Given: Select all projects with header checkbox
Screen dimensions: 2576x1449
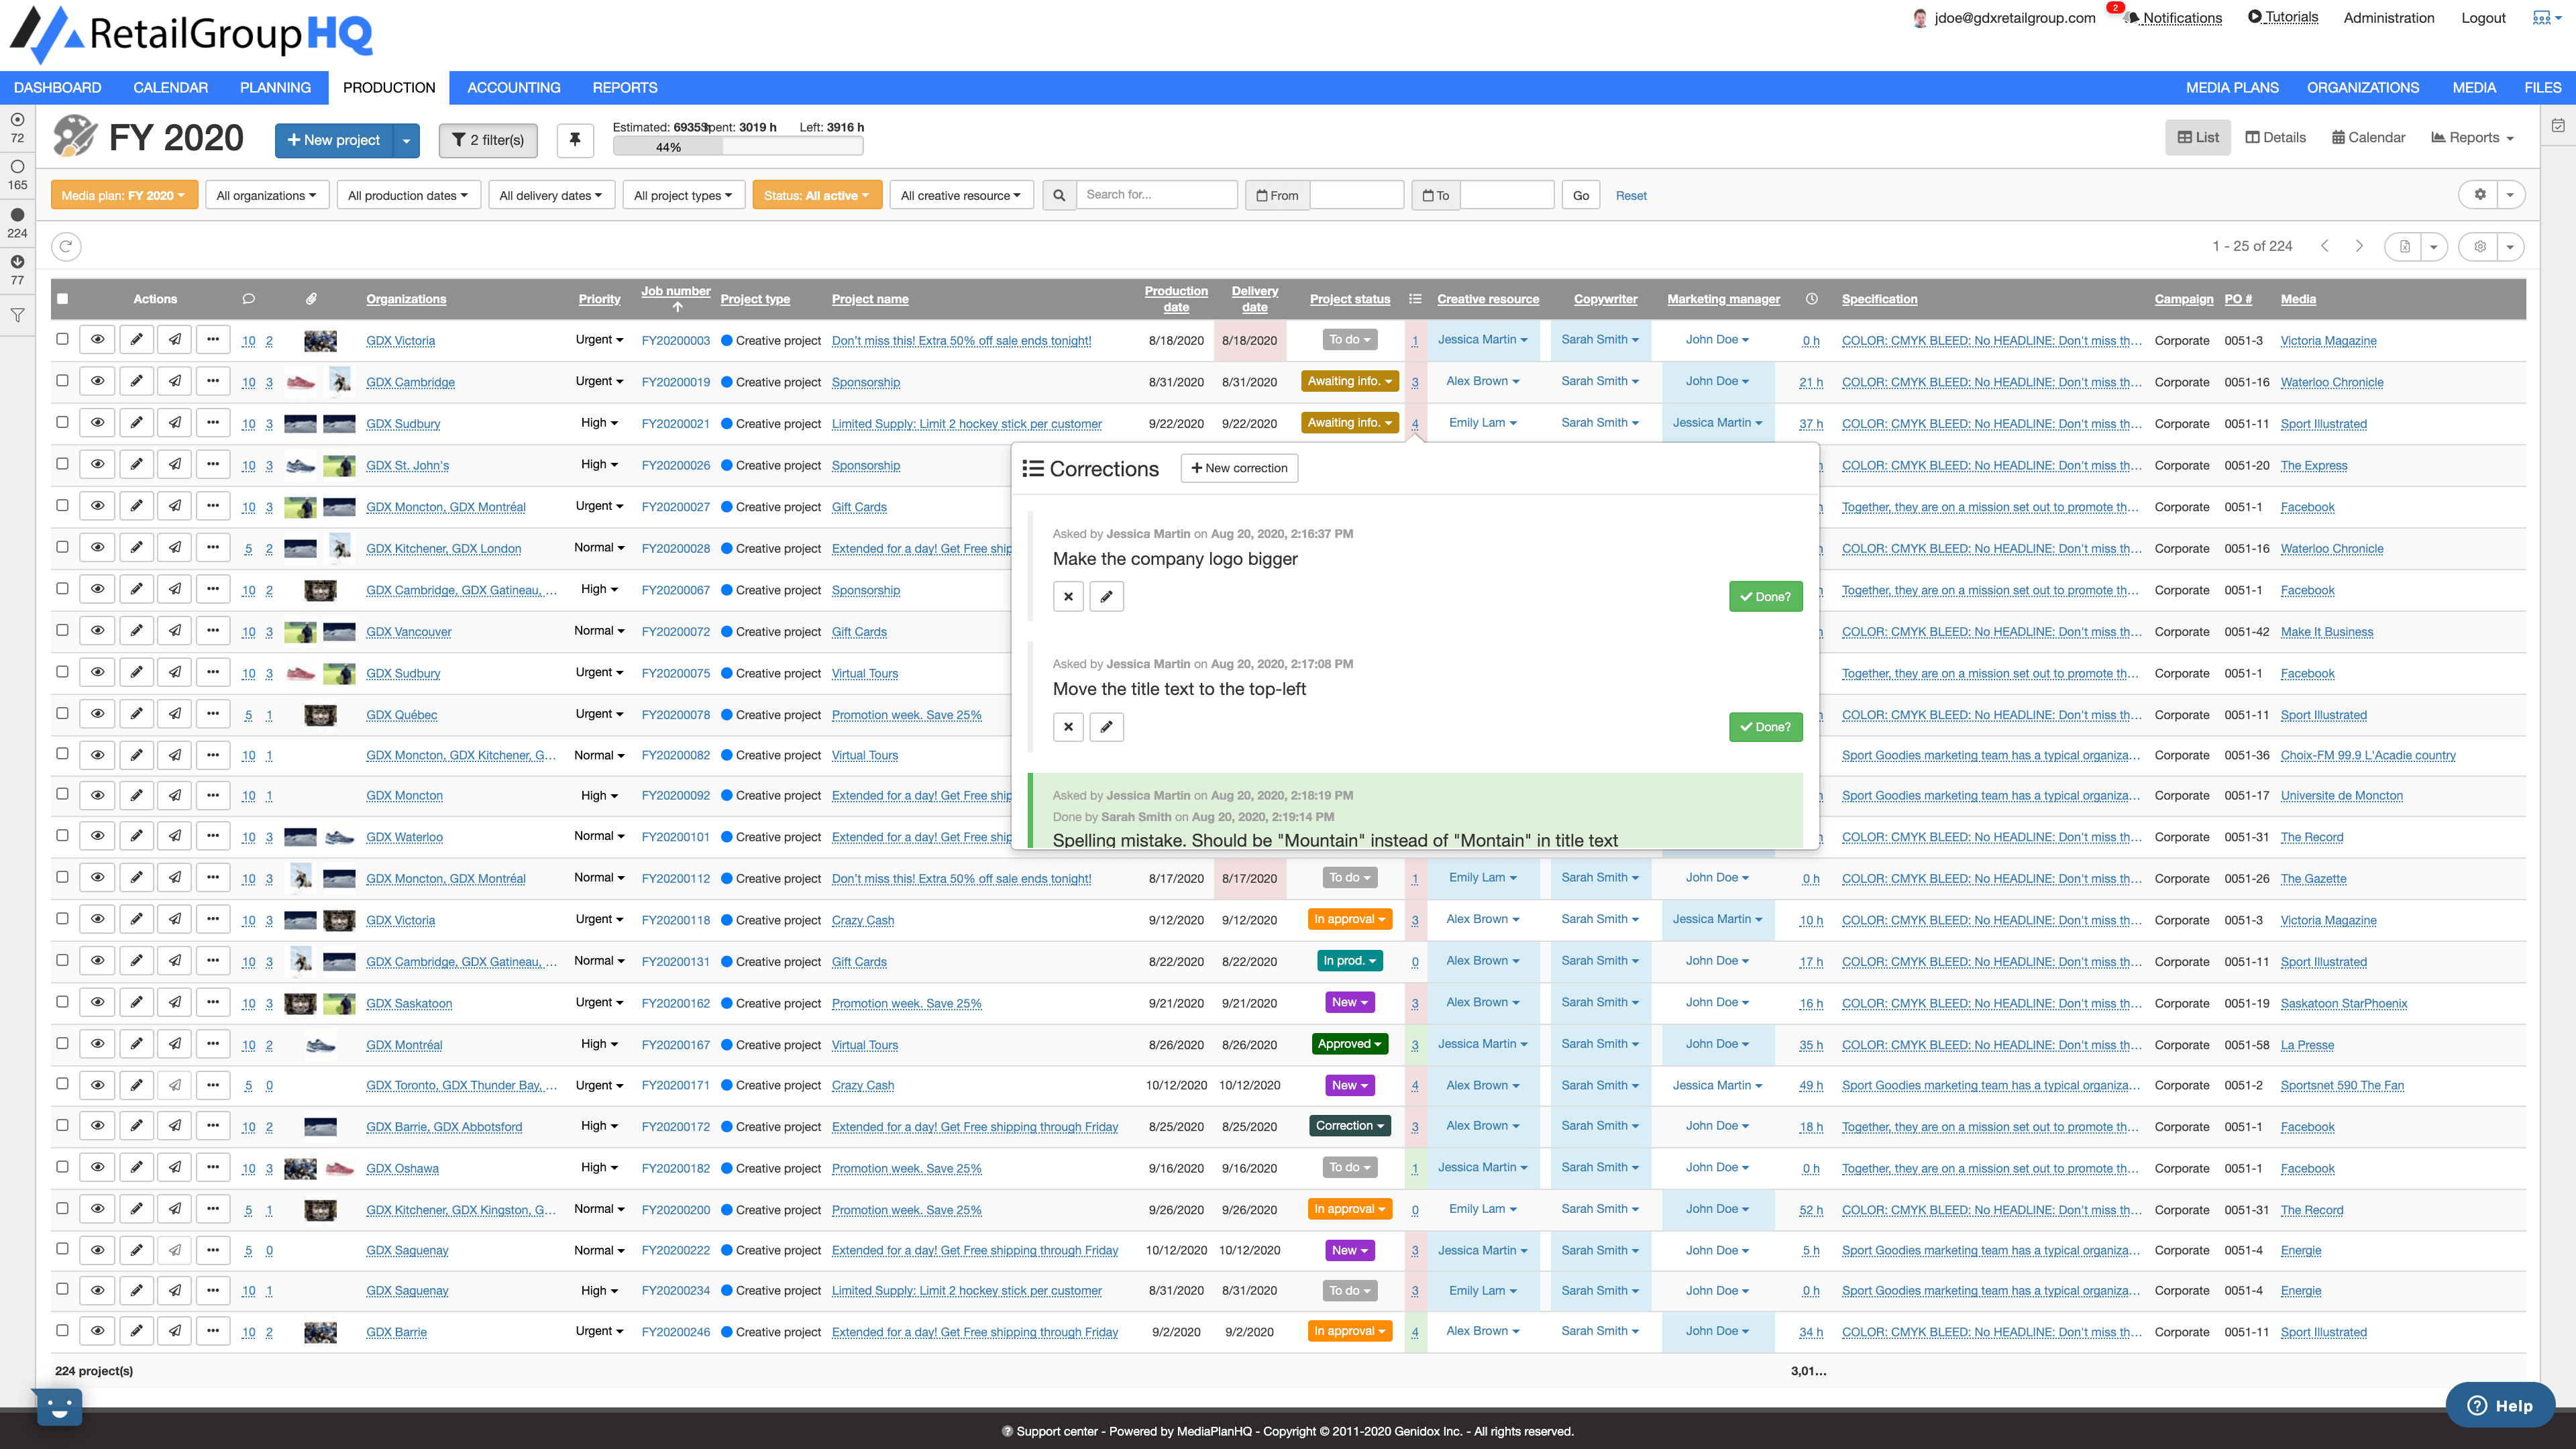Looking at the screenshot, I should [63, 299].
